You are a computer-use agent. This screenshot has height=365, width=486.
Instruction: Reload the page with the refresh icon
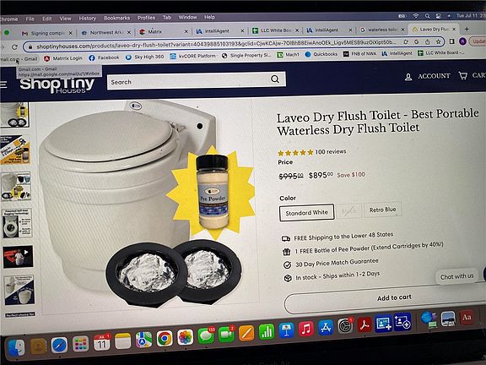[14, 46]
